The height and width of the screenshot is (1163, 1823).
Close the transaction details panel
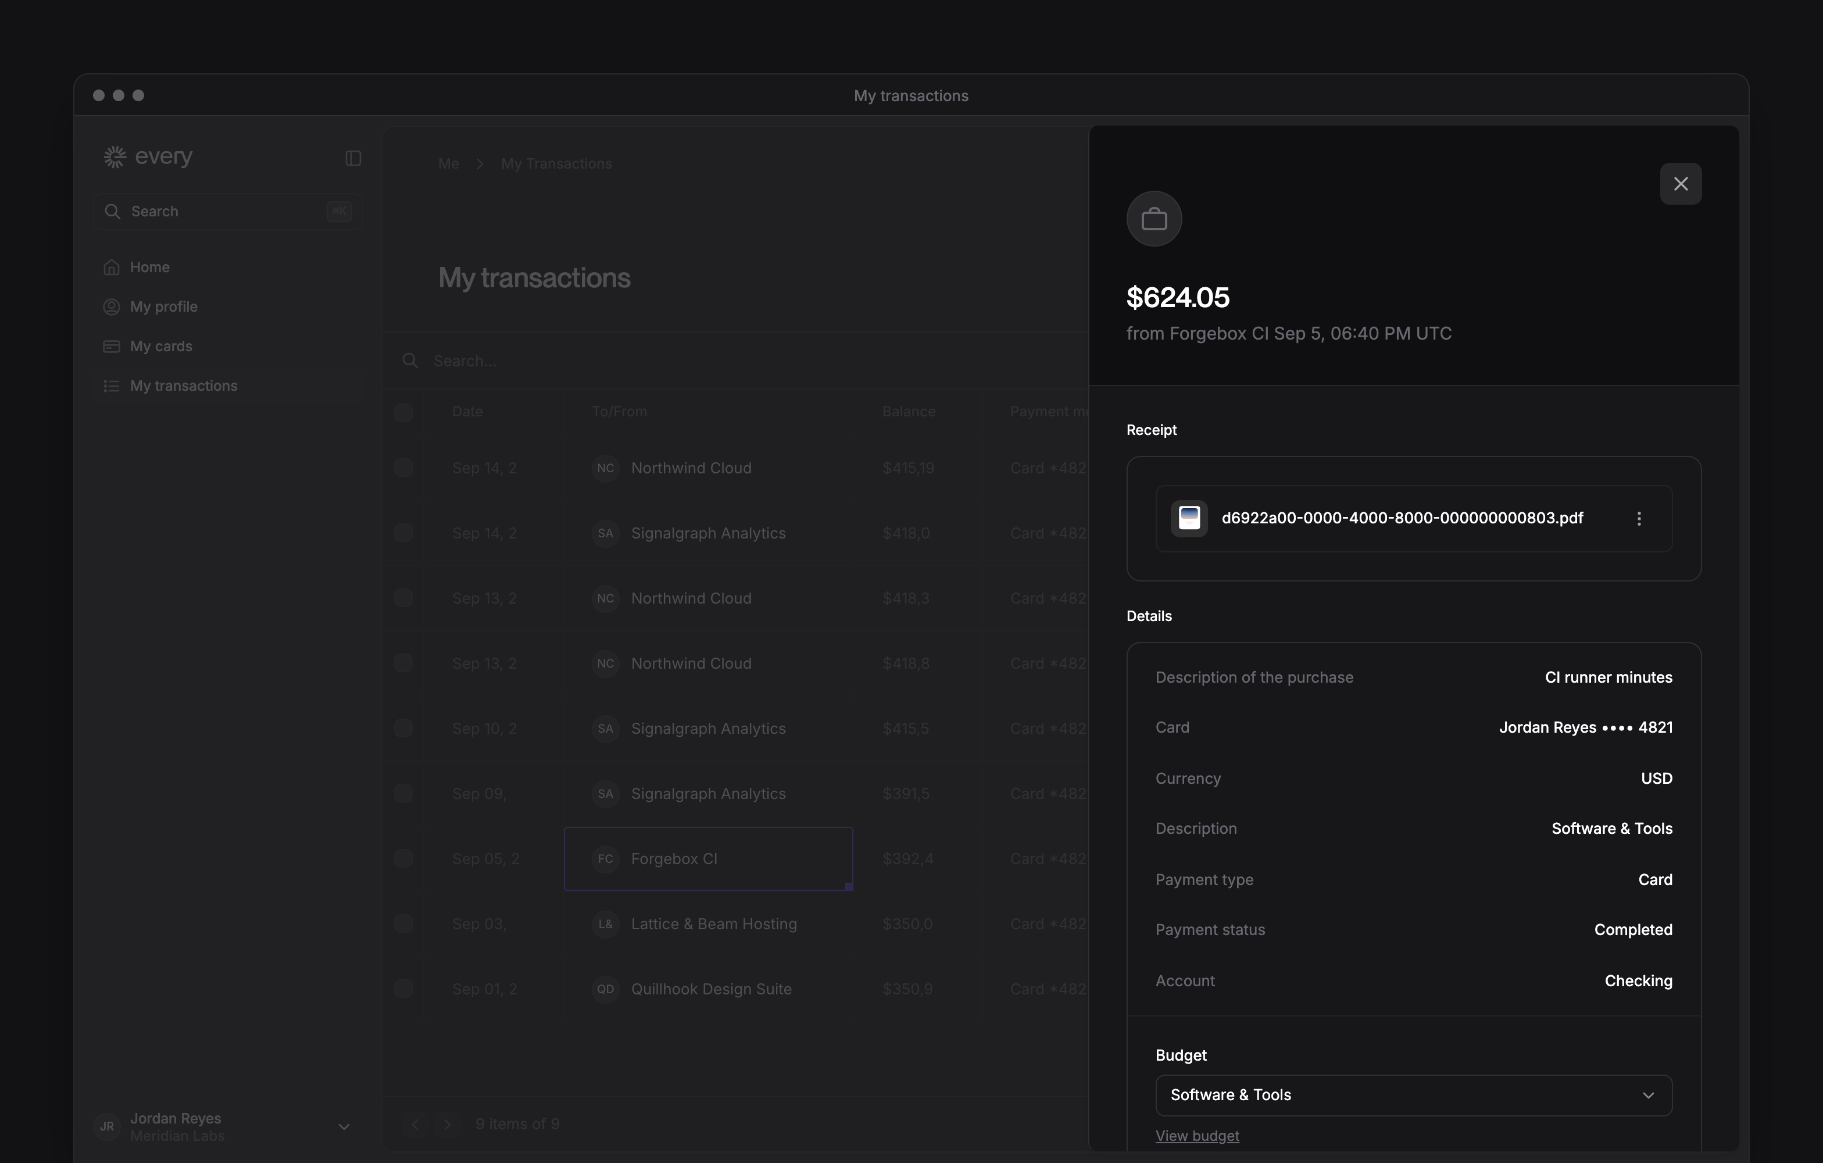click(x=1680, y=184)
